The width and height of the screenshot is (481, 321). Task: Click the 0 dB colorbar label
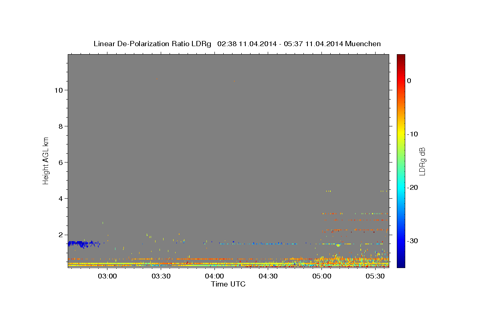click(x=409, y=81)
